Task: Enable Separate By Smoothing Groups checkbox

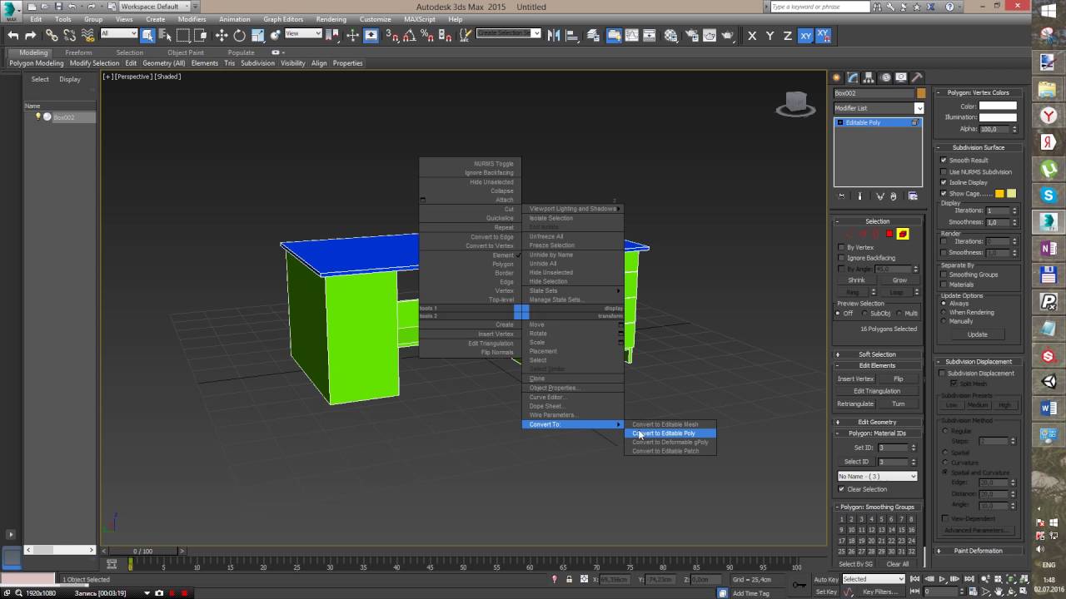Action: [944, 275]
